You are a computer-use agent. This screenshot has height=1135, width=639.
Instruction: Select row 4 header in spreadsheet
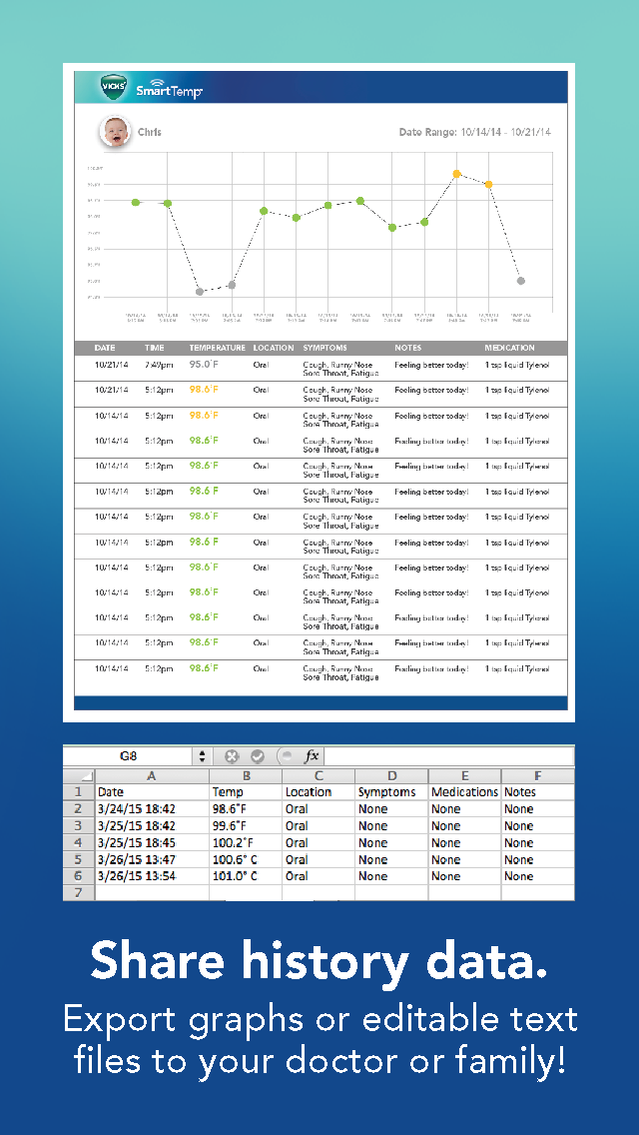79,842
